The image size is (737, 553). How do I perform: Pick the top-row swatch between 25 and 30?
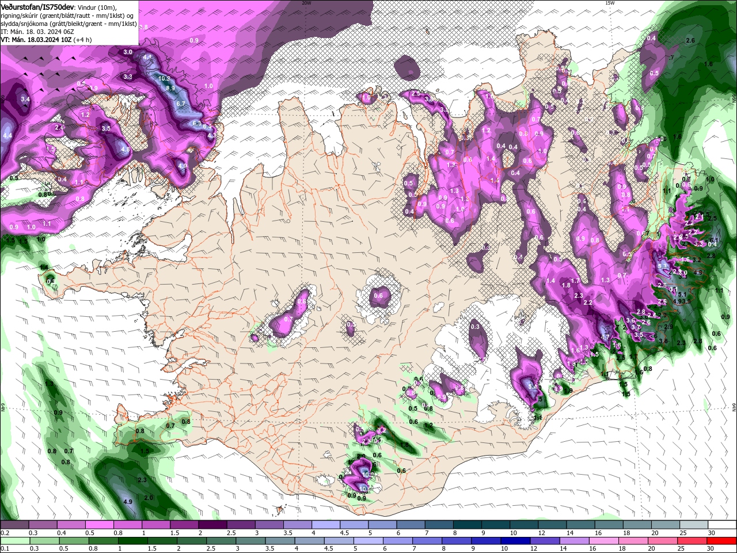coord(694,525)
